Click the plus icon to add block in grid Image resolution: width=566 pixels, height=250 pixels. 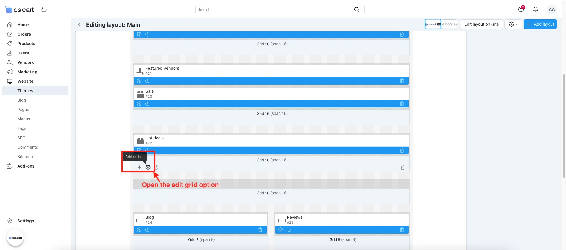(140, 167)
